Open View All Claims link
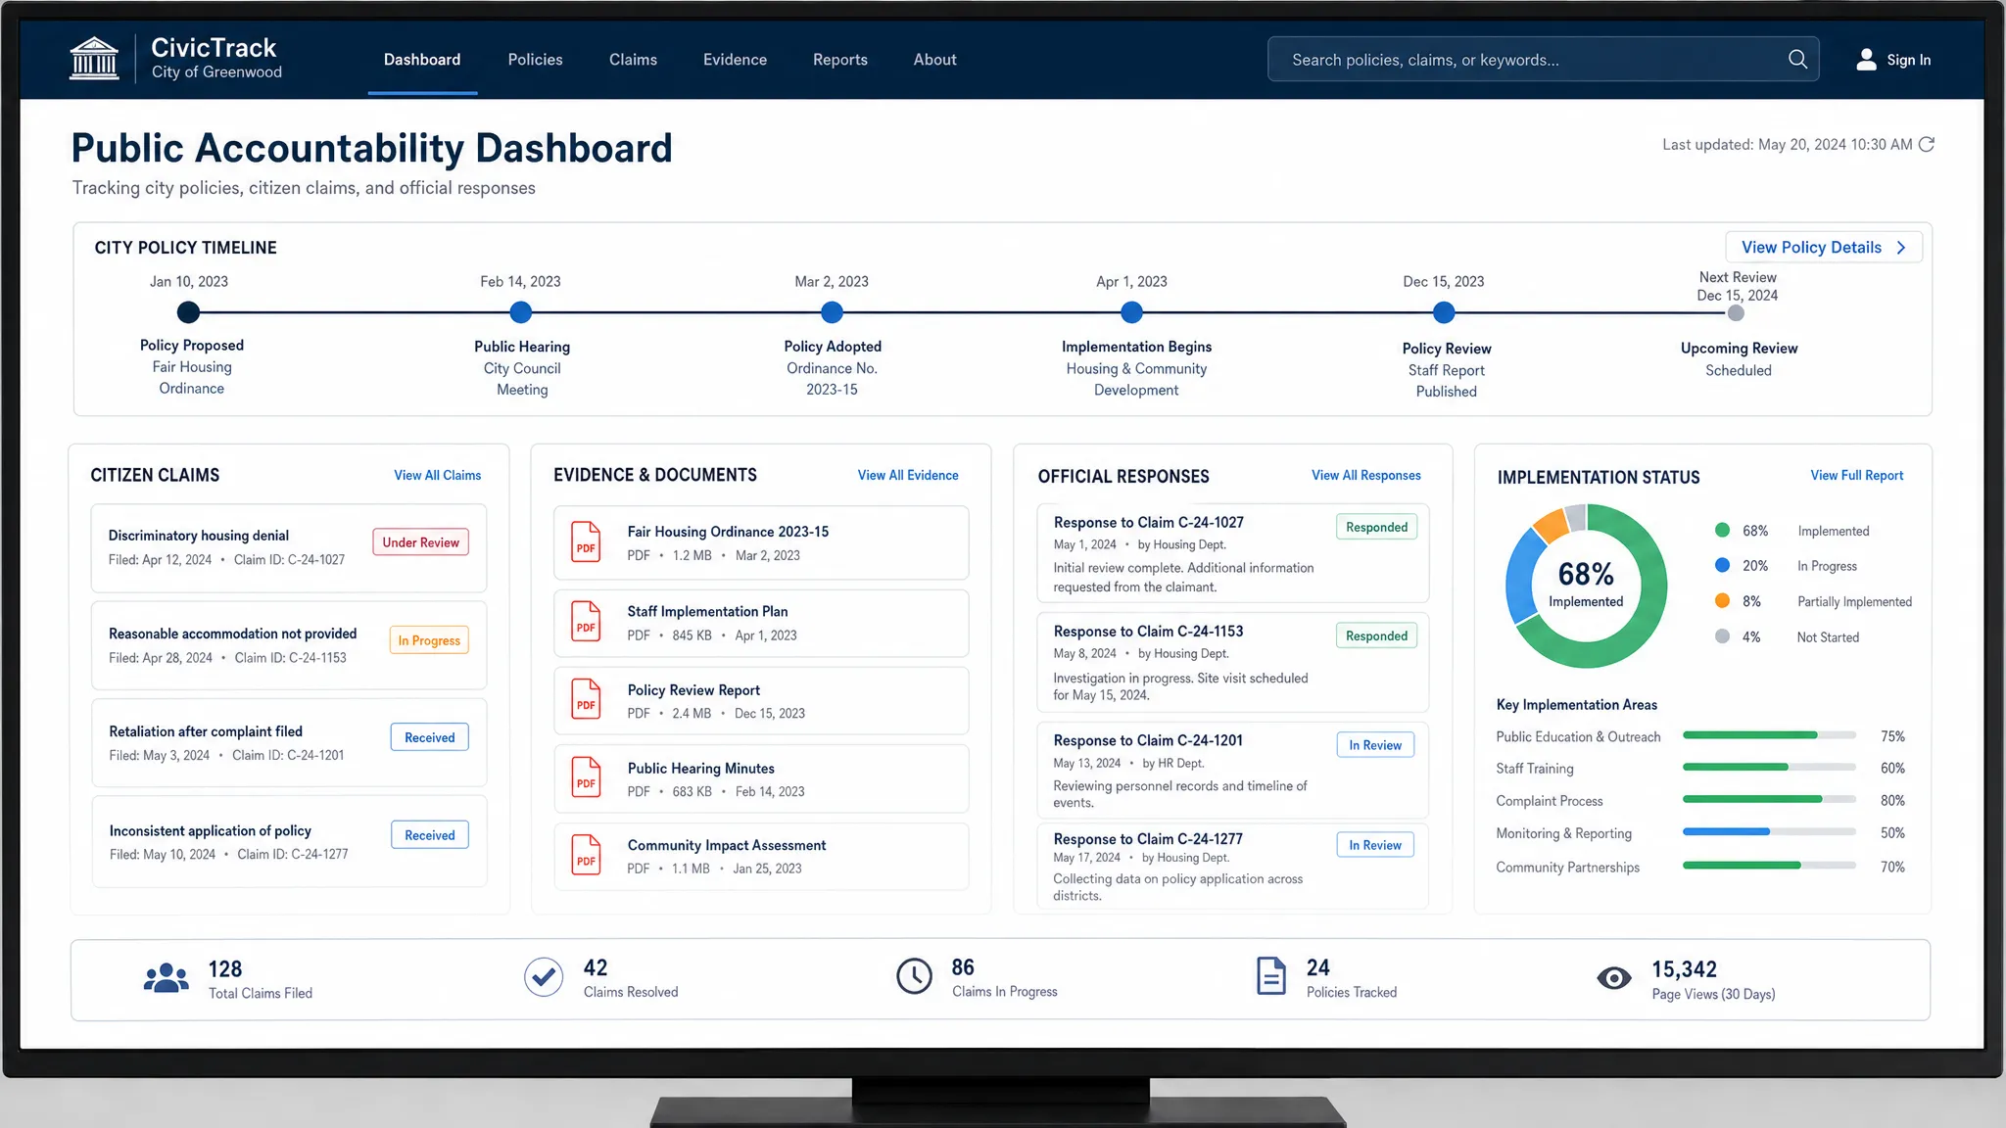 click(437, 475)
